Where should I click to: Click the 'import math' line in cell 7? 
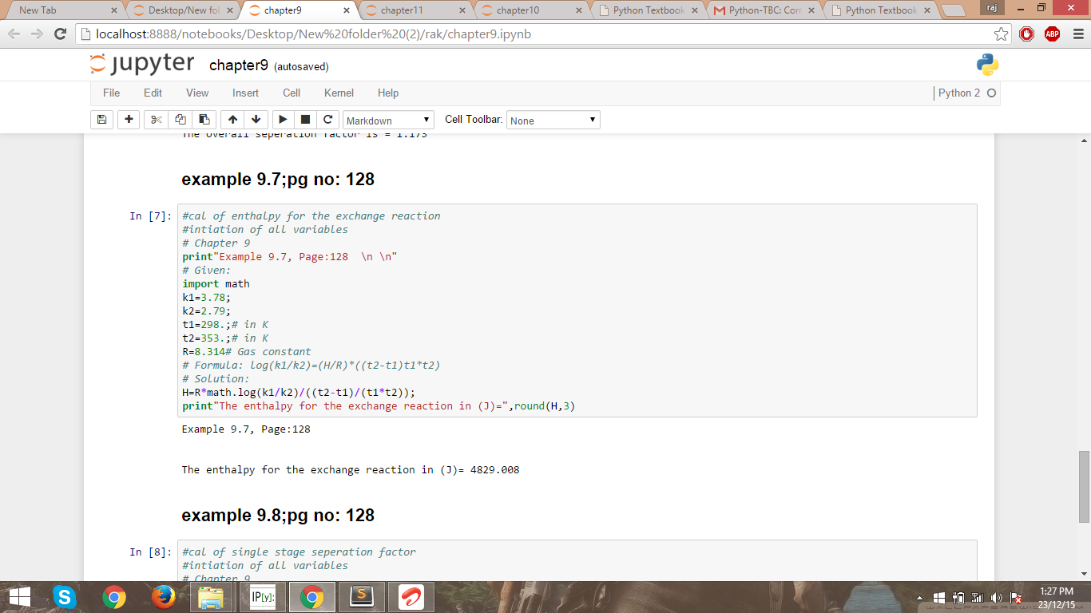pos(216,283)
